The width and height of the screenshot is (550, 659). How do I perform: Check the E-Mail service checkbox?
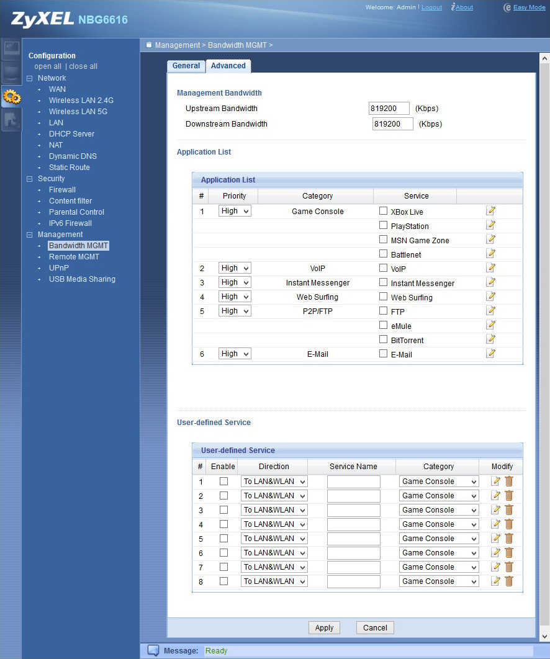[x=383, y=354]
